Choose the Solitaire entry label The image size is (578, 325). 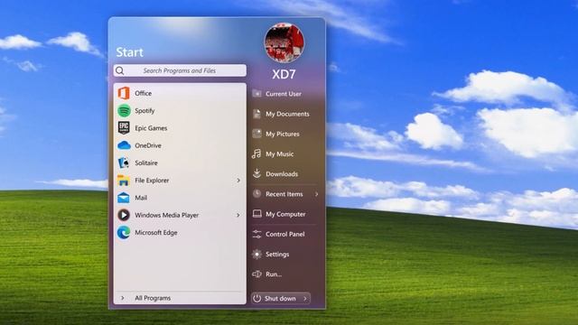point(146,162)
